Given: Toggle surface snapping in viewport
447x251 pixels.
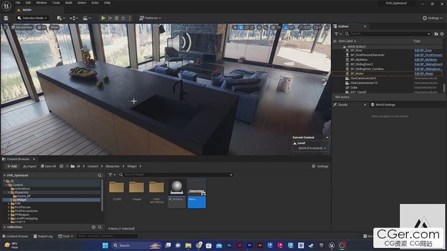Looking at the screenshot, I should tap(266, 27).
